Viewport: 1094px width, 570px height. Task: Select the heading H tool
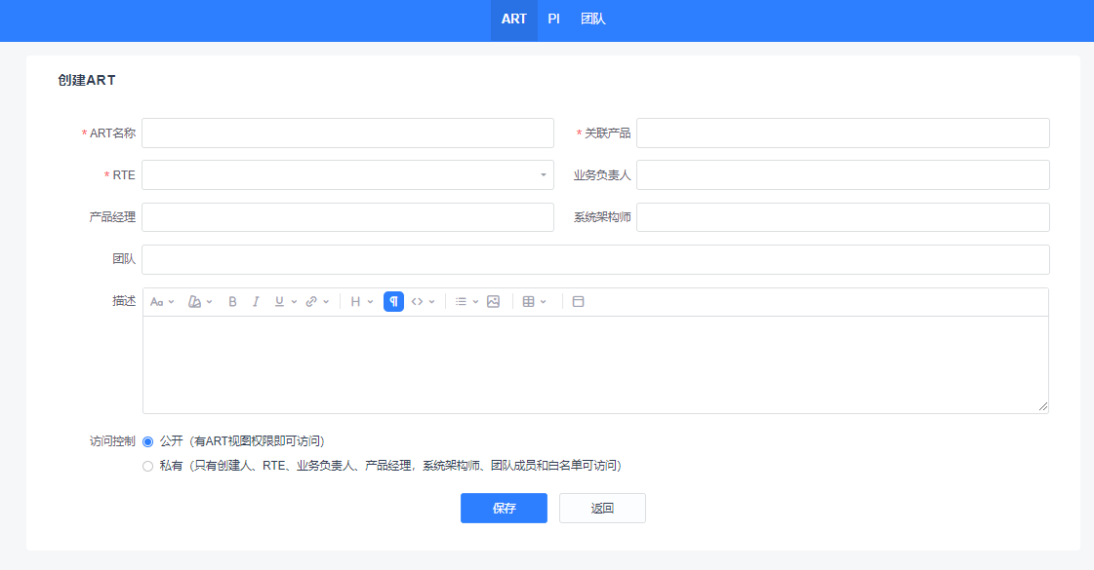(355, 302)
